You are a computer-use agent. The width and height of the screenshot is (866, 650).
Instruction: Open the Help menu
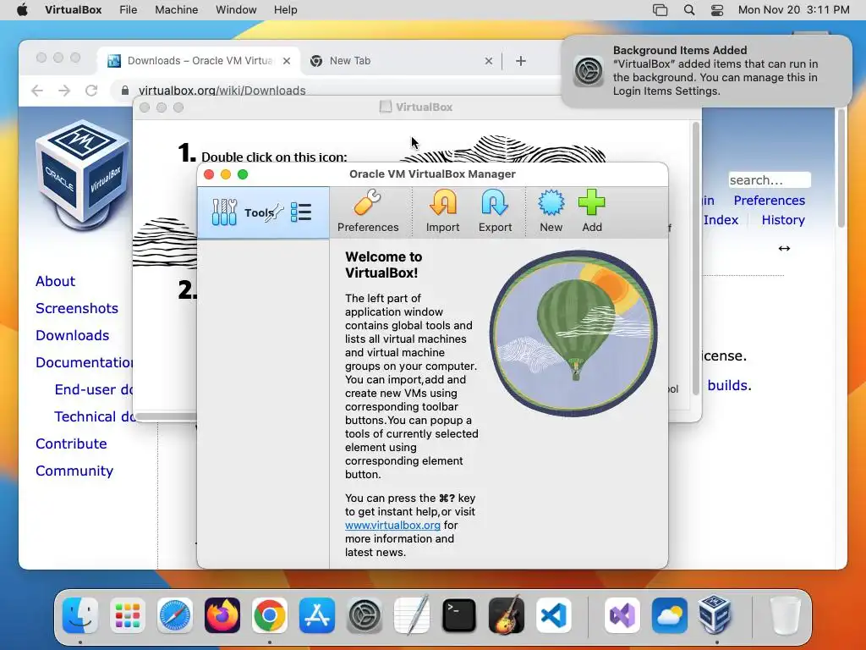point(285,10)
